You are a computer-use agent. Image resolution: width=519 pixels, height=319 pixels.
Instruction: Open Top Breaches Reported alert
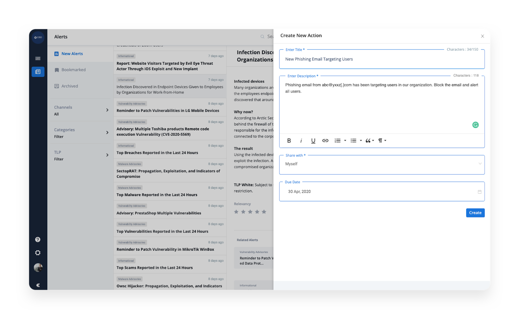pos(170,149)
